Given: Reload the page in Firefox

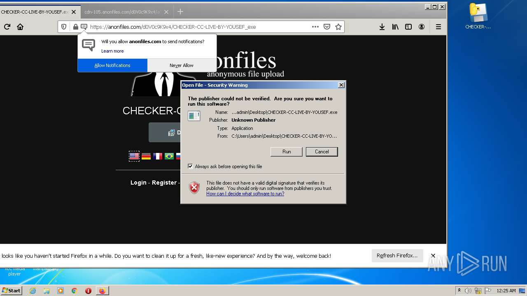Looking at the screenshot, I should coord(7,27).
